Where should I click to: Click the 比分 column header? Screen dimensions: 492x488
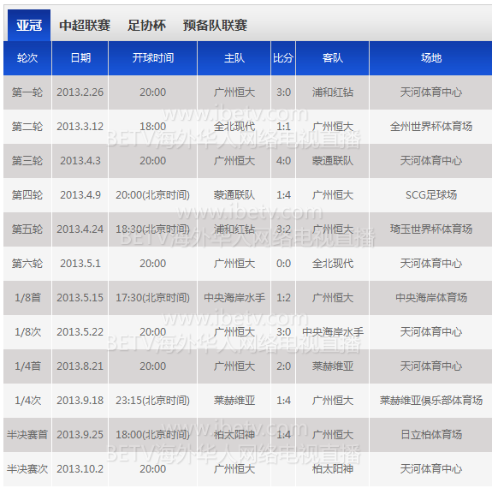tap(283, 58)
